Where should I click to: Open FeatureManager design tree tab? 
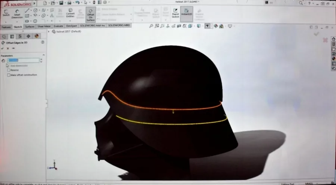pos(4,36)
